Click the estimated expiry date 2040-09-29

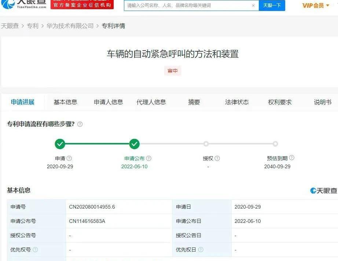pyautogui.click(x=277, y=166)
